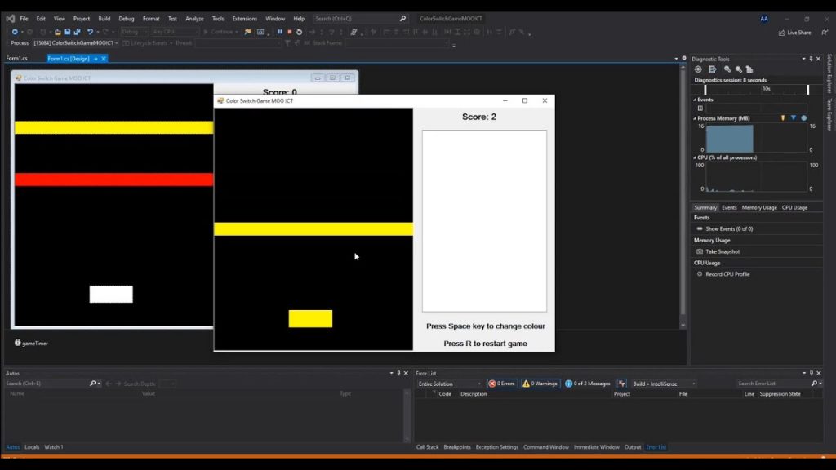
Task: Stop debugging with the red square icon
Action: (289, 33)
